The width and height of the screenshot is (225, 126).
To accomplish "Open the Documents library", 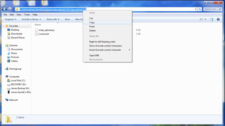I will click(17, 49).
